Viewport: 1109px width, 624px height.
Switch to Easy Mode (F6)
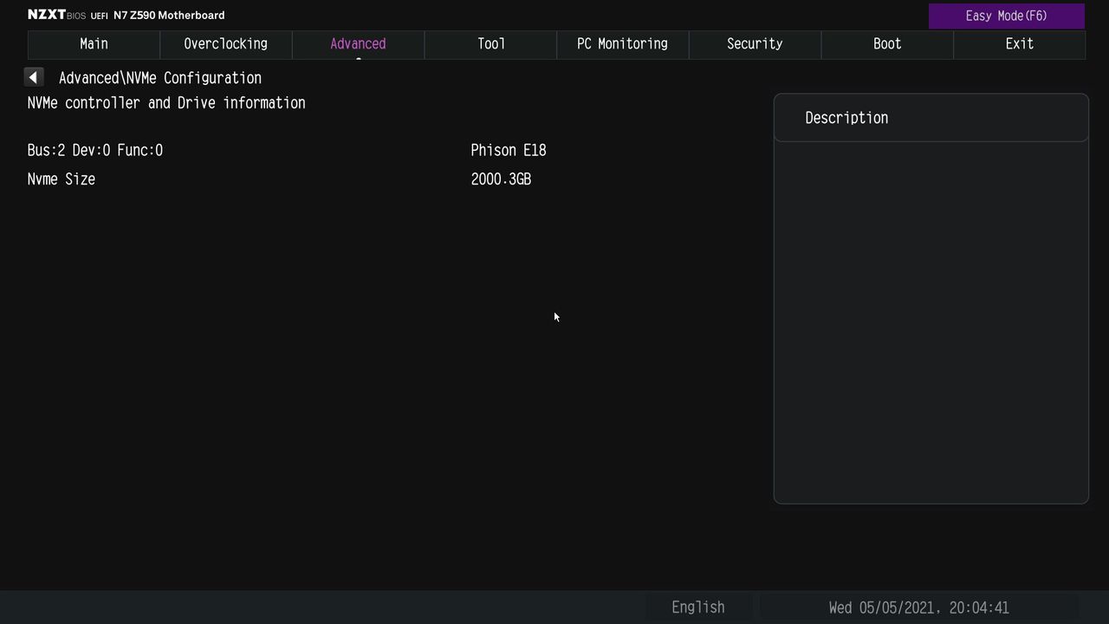pos(1007,16)
